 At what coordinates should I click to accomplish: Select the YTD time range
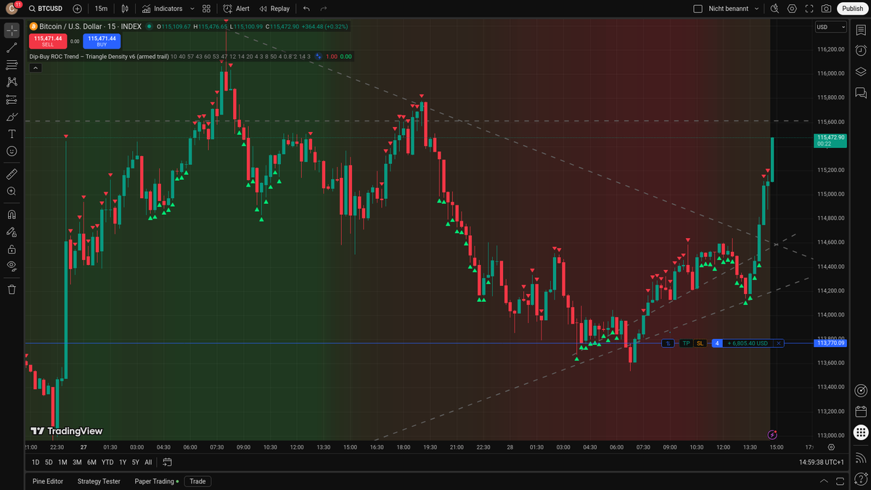(x=107, y=462)
